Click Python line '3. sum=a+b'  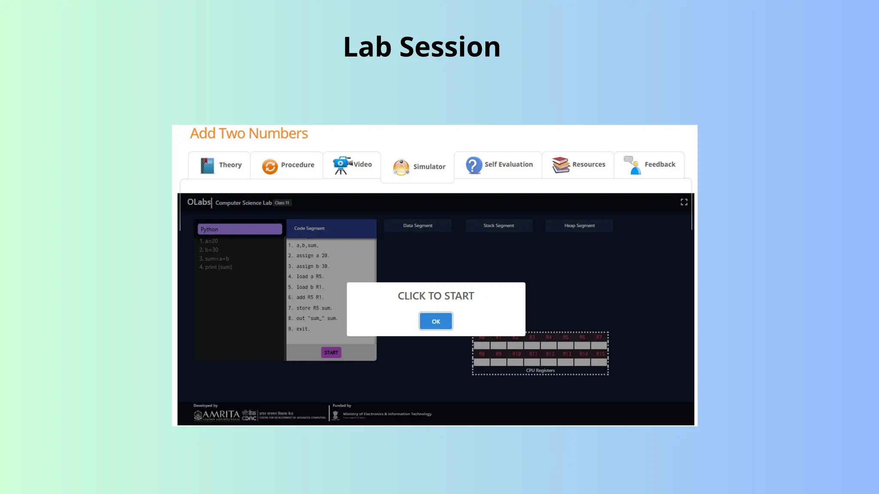(x=214, y=259)
